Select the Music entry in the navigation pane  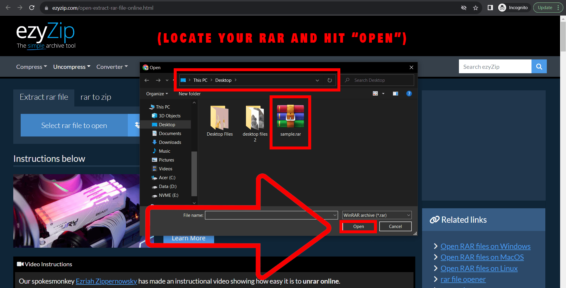pyautogui.click(x=164, y=151)
